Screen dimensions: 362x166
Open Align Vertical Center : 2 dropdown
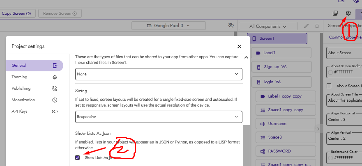[x=344, y=139]
